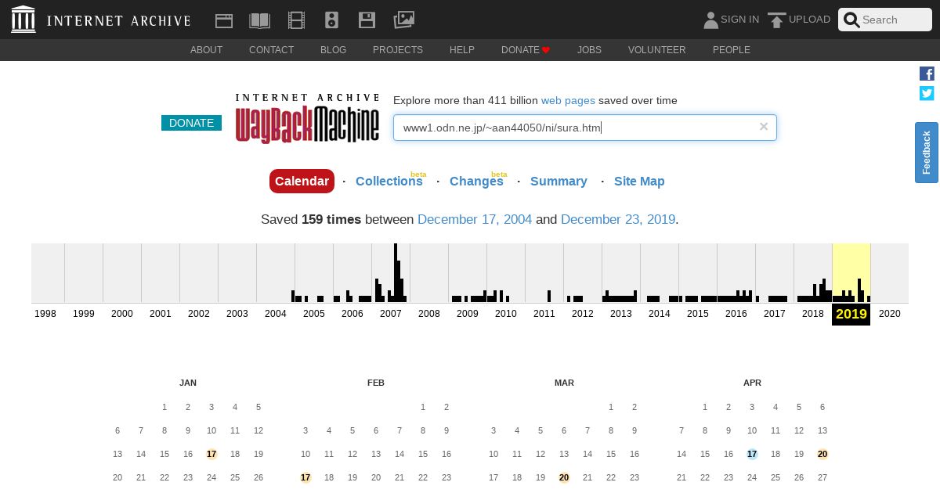Select year 2016 on the timeline
940x493 pixels.
(x=736, y=313)
